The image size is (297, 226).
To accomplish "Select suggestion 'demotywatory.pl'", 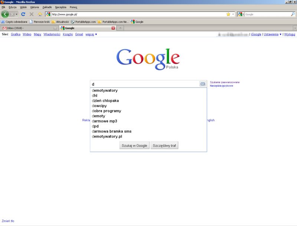I will (148, 136).
